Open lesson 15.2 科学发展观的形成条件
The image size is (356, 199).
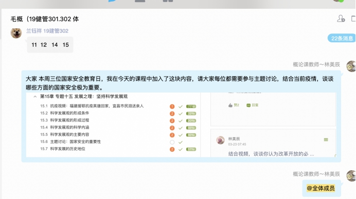(x=65, y=113)
